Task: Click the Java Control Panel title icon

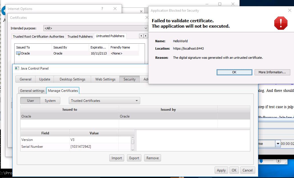Action: pos(17,68)
